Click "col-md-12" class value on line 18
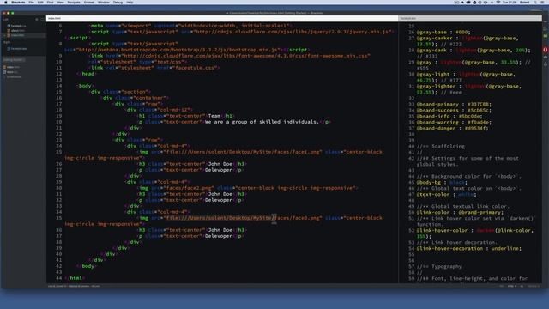Viewport: 549px width, 309px height. click(x=173, y=110)
